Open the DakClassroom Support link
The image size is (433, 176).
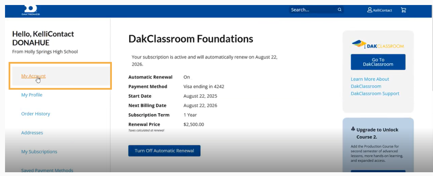(x=375, y=94)
